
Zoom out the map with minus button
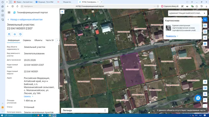pos(205,106)
